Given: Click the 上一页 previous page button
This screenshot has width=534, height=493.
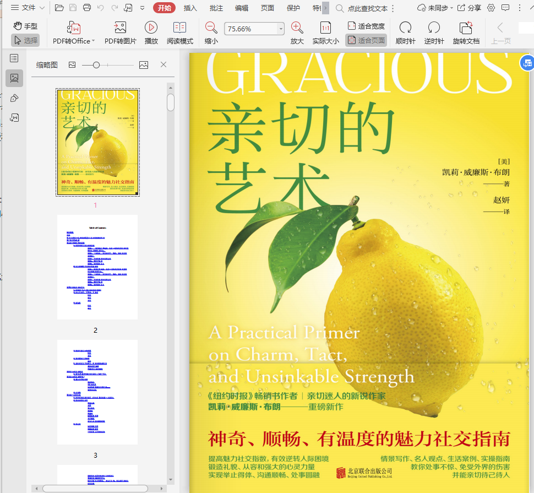Looking at the screenshot, I should coord(500,32).
